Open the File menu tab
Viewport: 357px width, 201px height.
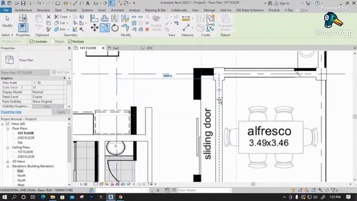6,10
